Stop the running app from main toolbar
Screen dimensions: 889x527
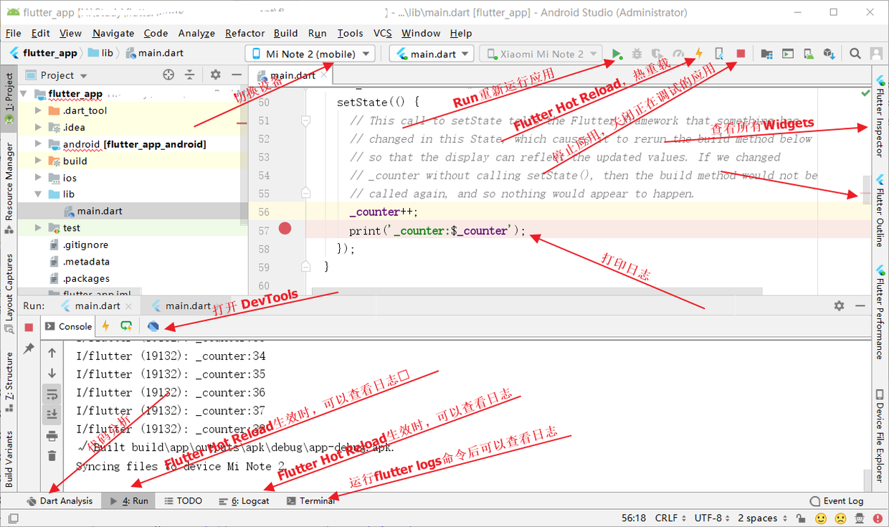pos(741,54)
